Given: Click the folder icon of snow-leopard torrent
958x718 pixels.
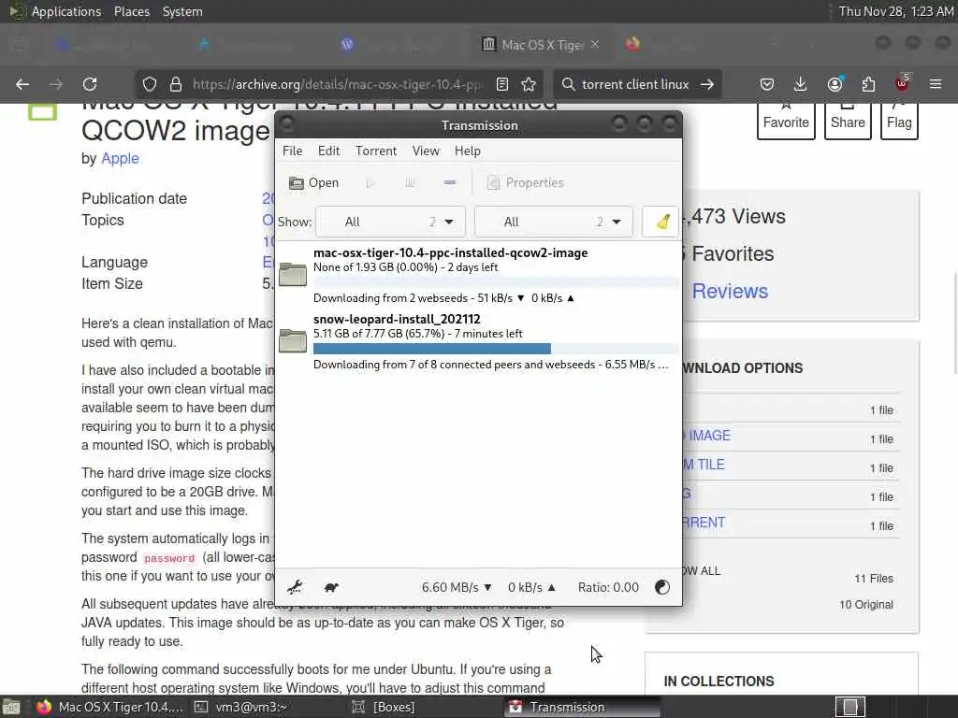Looking at the screenshot, I should click(x=293, y=340).
